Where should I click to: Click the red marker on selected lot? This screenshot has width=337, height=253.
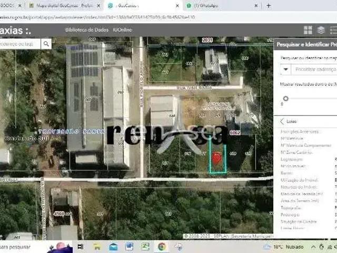217,159
